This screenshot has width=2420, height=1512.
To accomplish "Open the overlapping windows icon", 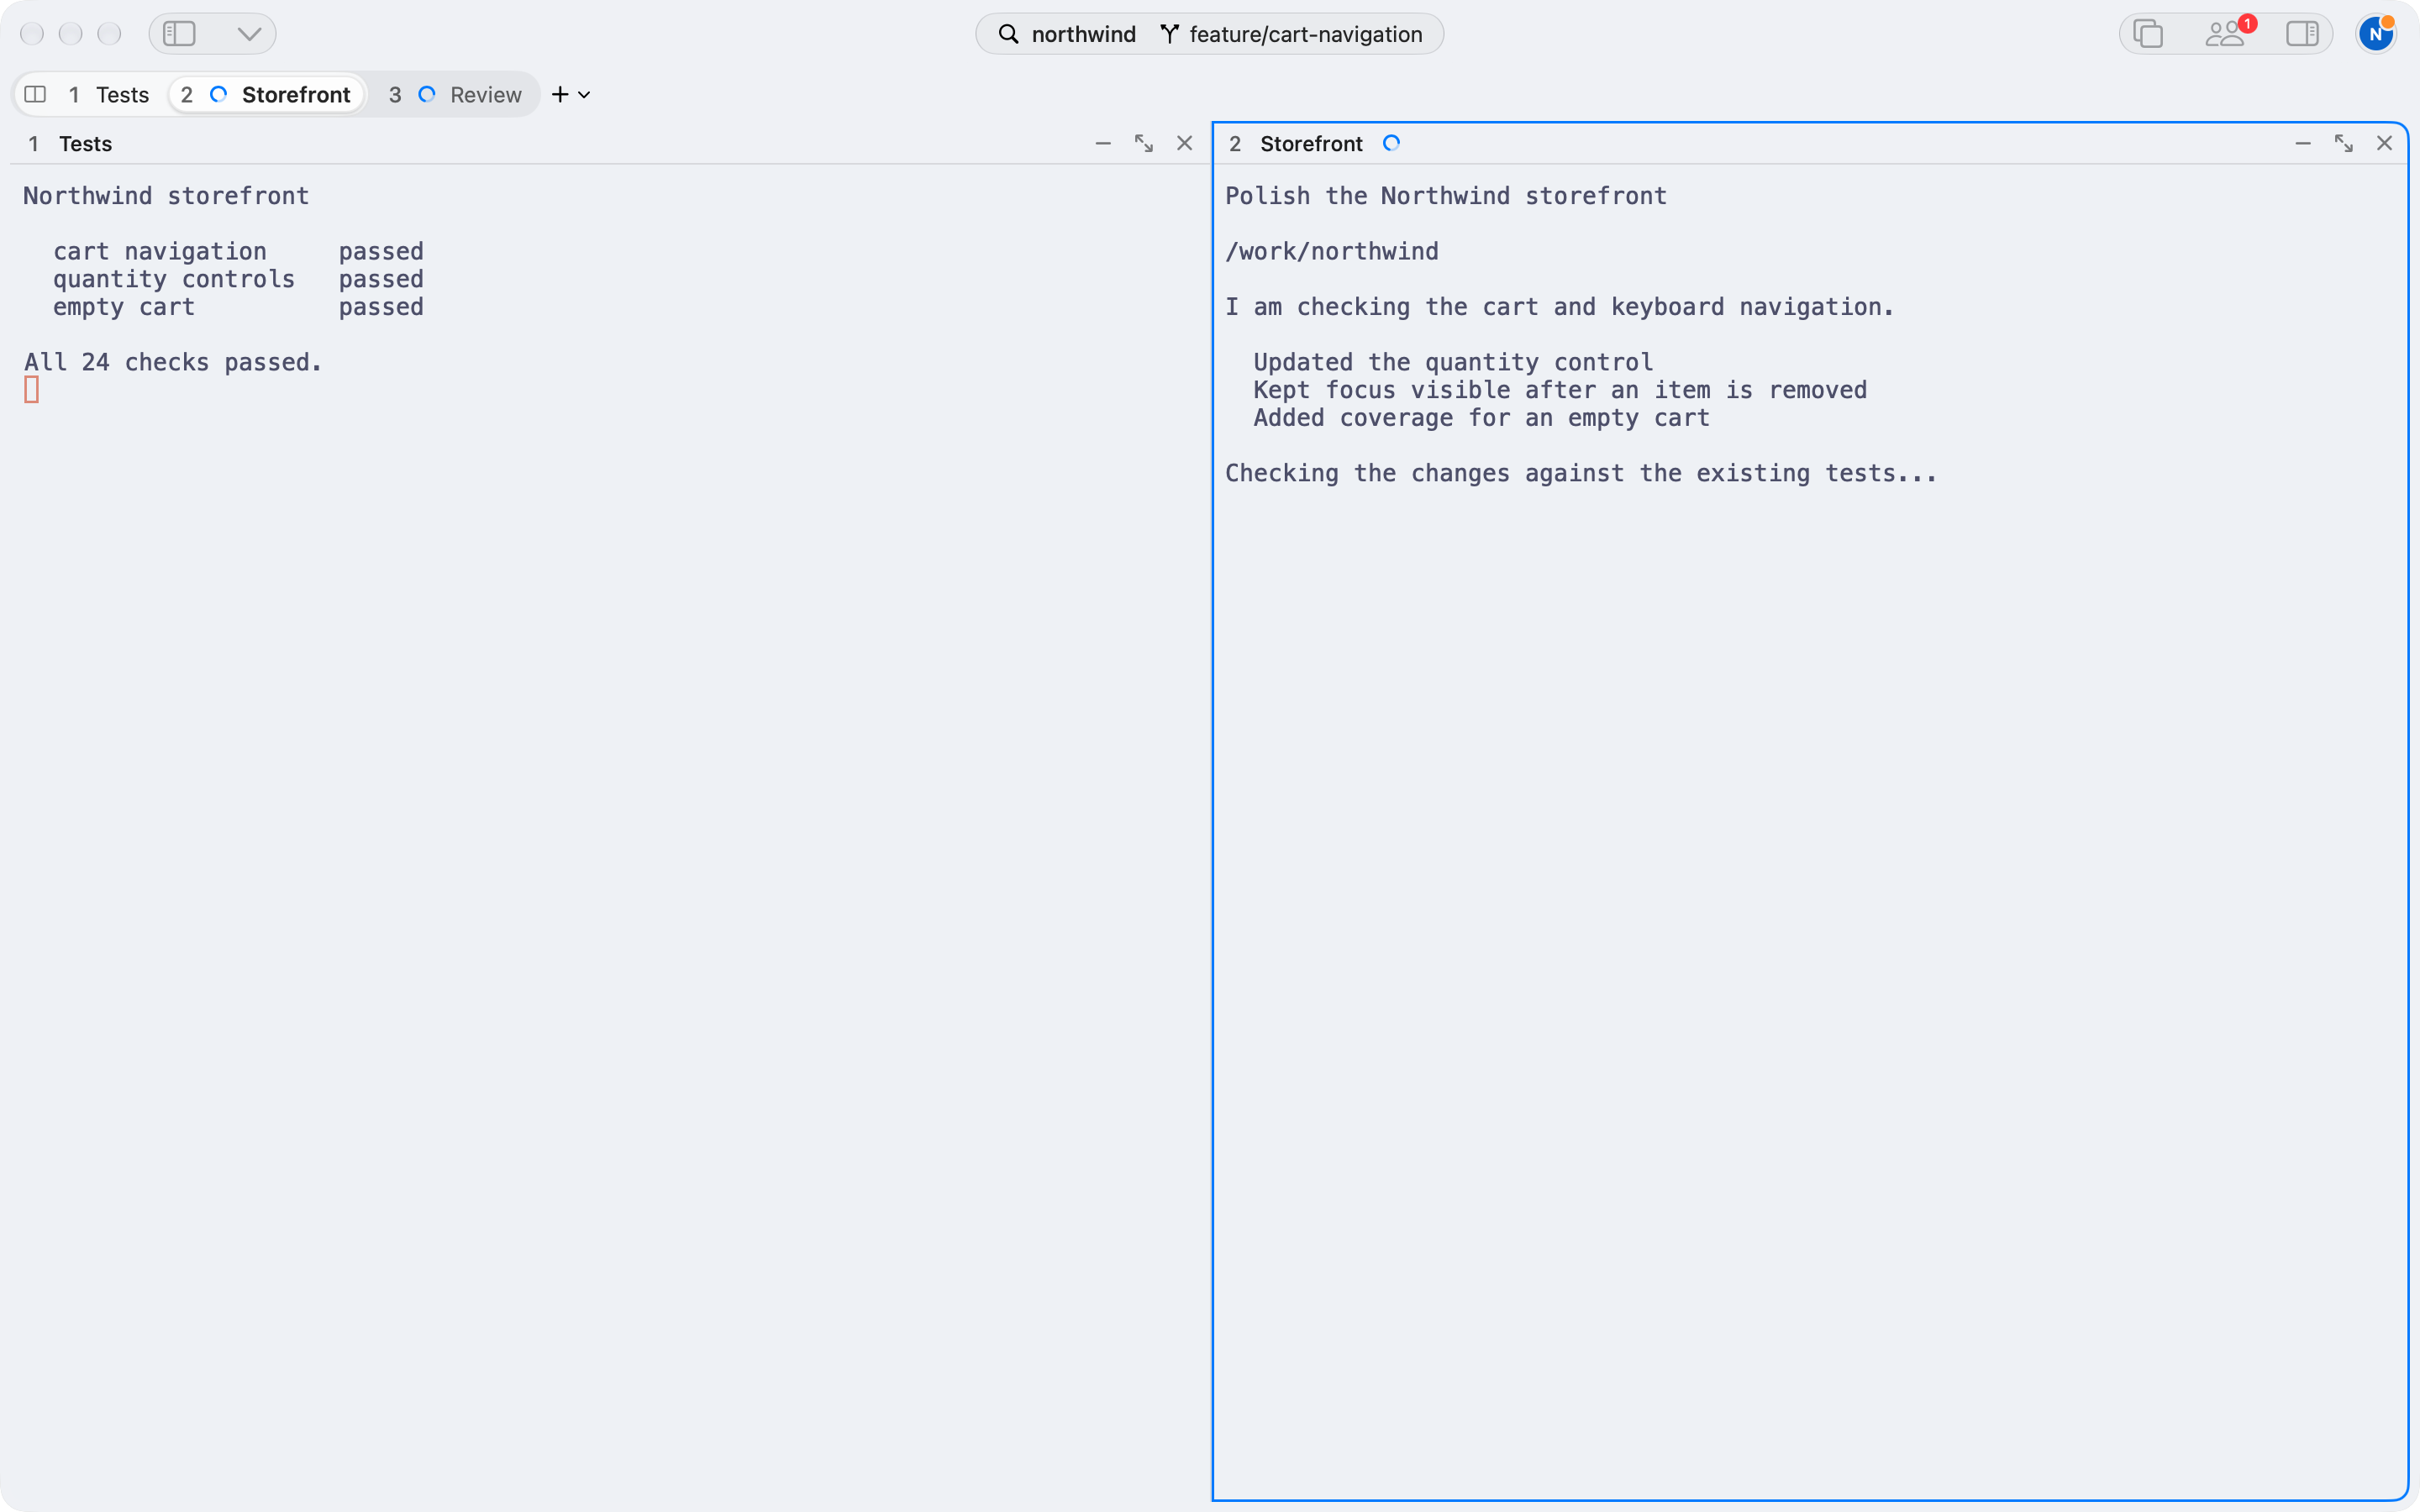I will coord(2147,34).
